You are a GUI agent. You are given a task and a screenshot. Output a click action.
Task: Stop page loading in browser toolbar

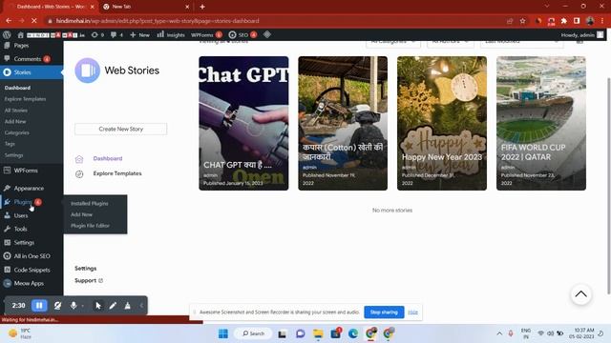coord(34,21)
